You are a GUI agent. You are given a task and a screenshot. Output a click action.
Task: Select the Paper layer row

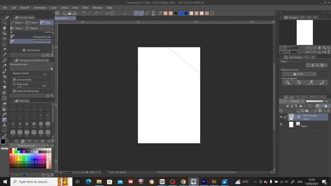coord(308,125)
